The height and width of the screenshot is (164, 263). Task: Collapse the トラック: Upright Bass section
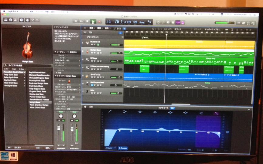click(x=56, y=76)
